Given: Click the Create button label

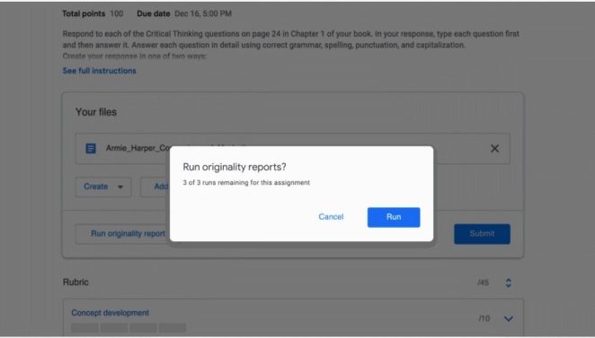Looking at the screenshot, I should pos(95,186).
